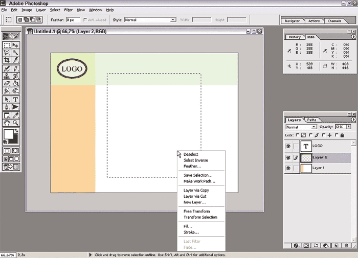Activate the Hand tool

[7, 123]
